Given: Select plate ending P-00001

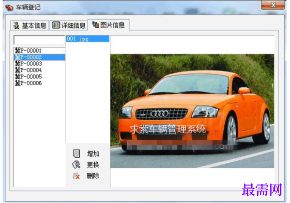Looking at the screenshot, I should point(40,51).
